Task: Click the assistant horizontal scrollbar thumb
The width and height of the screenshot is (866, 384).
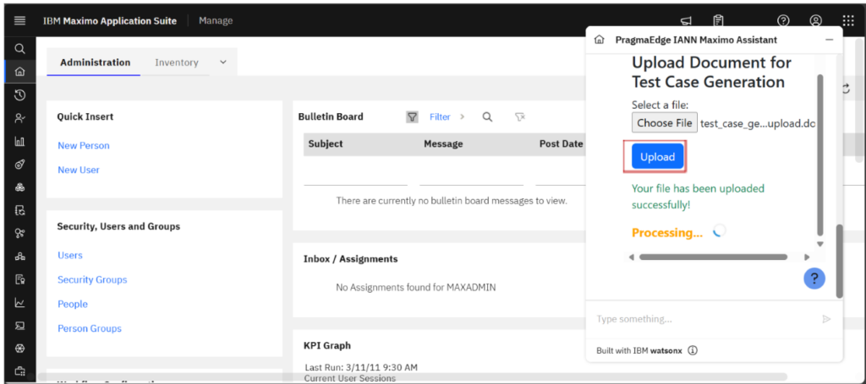Action: 713,257
